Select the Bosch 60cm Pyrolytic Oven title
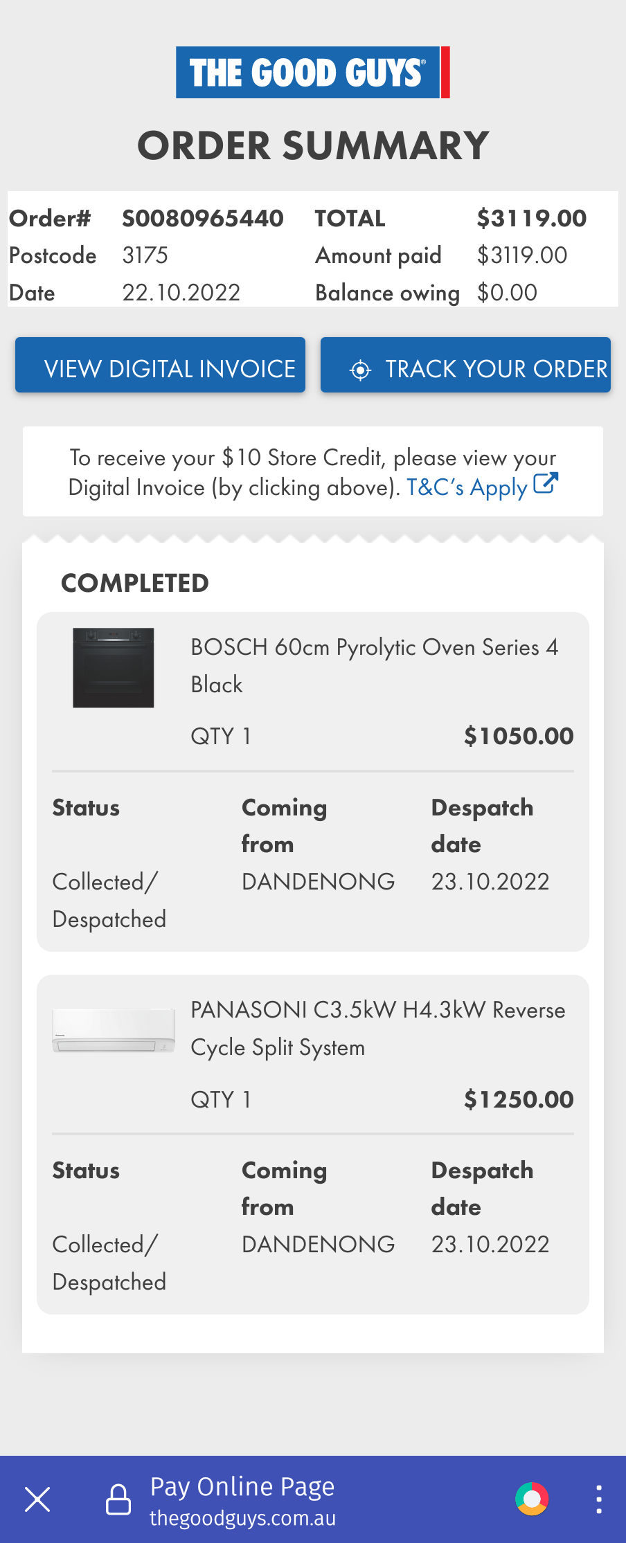Viewport: 626px width, 1543px height. tap(374, 665)
